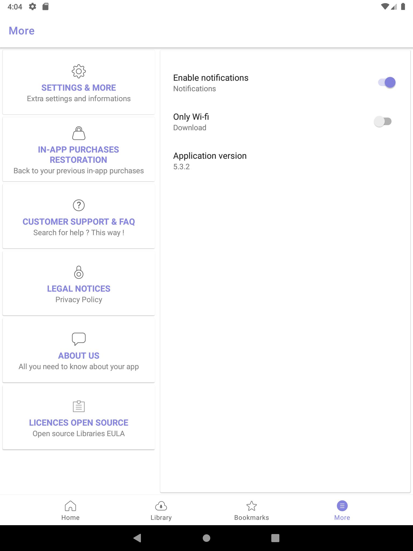Click 'All you need to know about your app'
This screenshot has width=413, height=551.
click(79, 367)
